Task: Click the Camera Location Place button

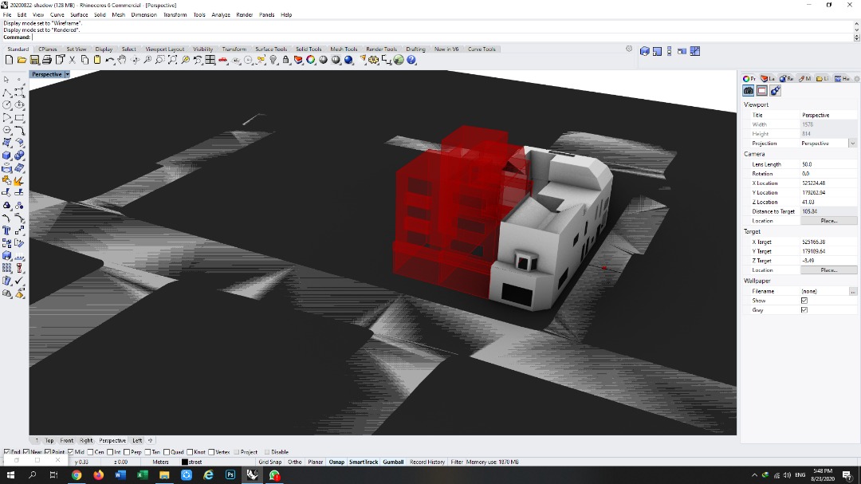Action: point(828,221)
